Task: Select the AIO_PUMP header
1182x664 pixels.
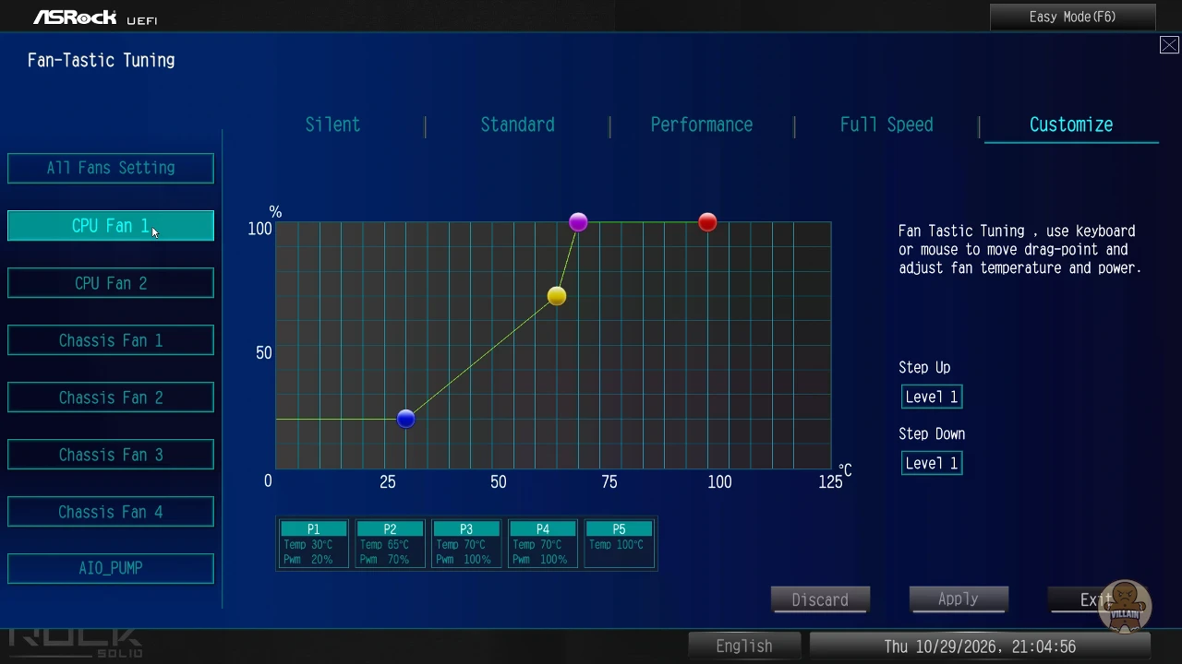Action: 111,568
